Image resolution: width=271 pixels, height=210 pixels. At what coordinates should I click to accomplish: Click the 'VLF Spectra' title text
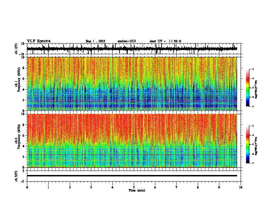[39, 41]
